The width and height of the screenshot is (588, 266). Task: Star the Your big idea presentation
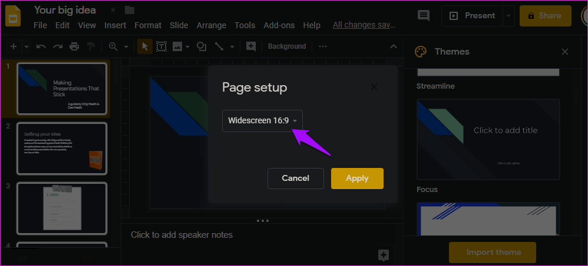click(x=113, y=10)
